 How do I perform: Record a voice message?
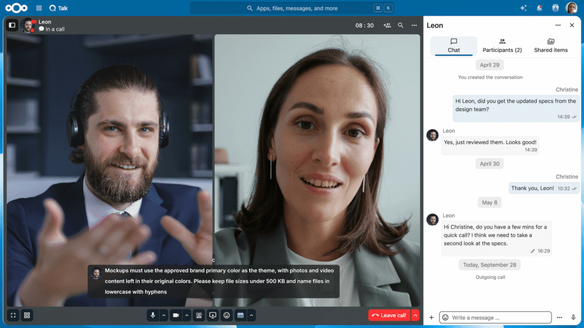[573, 318]
